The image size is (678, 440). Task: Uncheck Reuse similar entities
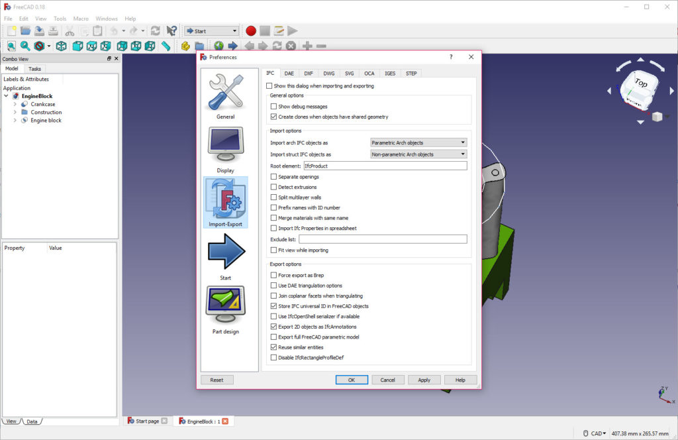tap(273, 347)
